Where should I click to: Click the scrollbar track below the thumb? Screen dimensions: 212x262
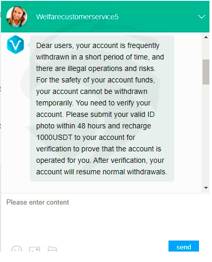coord(206,134)
